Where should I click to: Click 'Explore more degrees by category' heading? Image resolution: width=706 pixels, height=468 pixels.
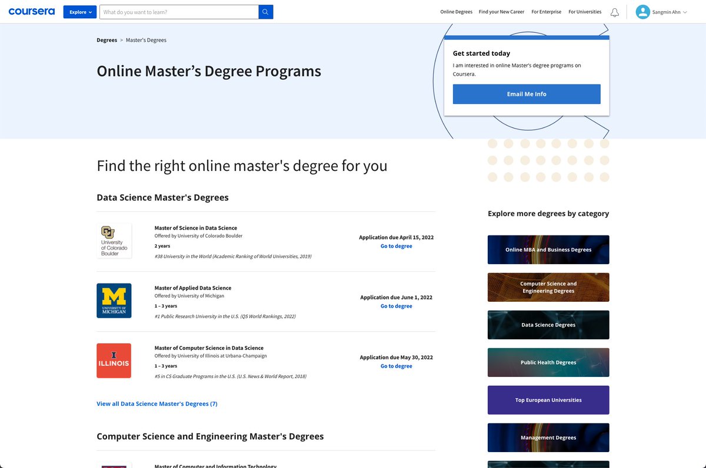548,214
